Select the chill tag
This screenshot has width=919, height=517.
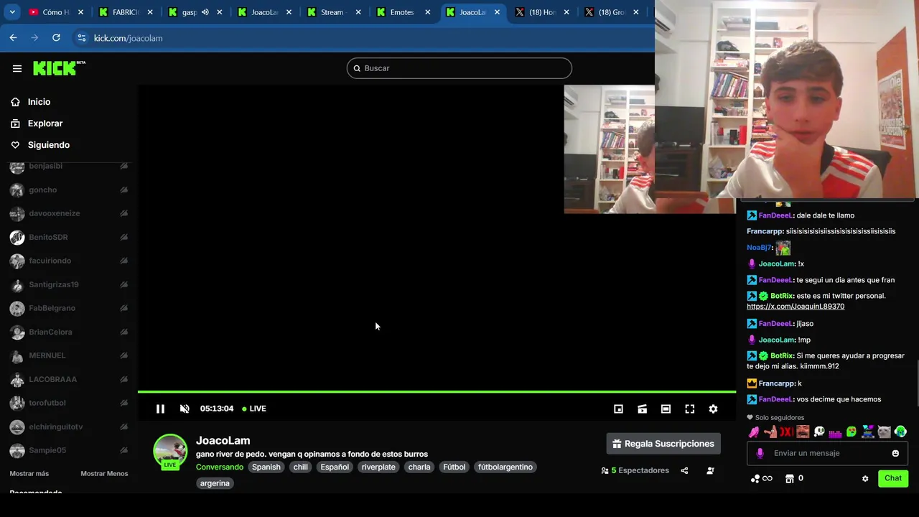pos(300,467)
